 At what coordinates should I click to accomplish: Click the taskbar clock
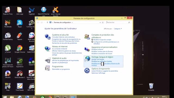point(164,97)
